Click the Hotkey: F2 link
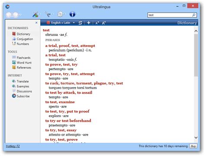Screen dimensions: 205x156 click(x=13, y=146)
